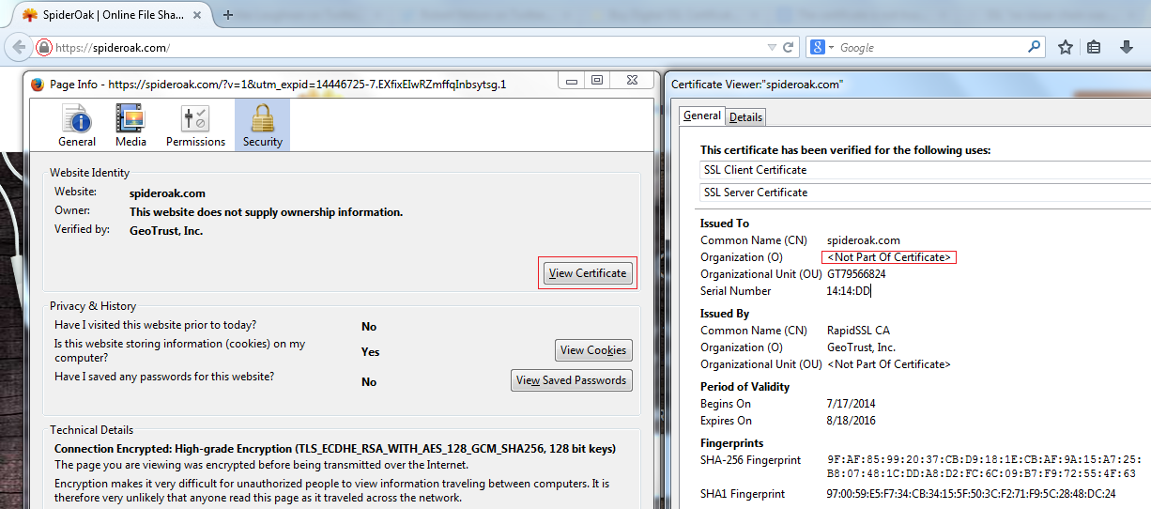Click organizational unit GT79566824
Screen dimensions: 1151x509
pyautogui.click(x=856, y=274)
